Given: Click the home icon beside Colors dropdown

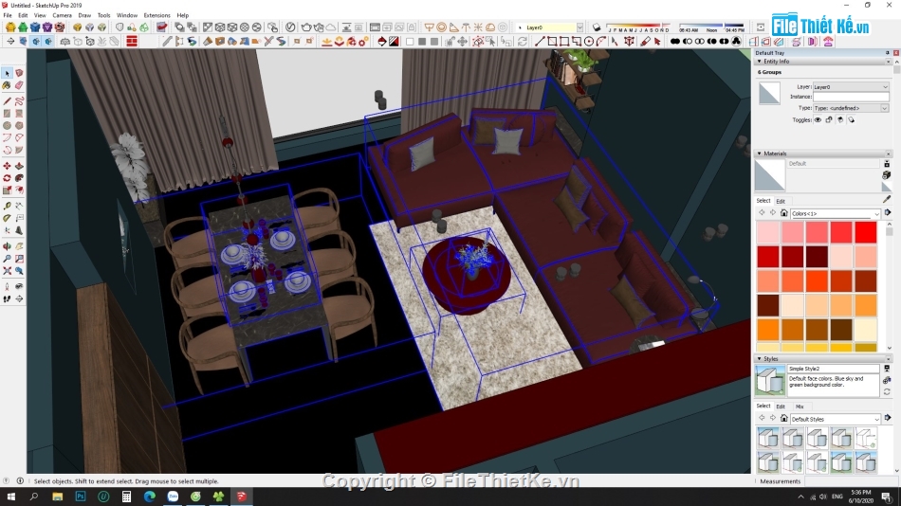Looking at the screenshot, I should pyautogui.click(x=783, y=213).
